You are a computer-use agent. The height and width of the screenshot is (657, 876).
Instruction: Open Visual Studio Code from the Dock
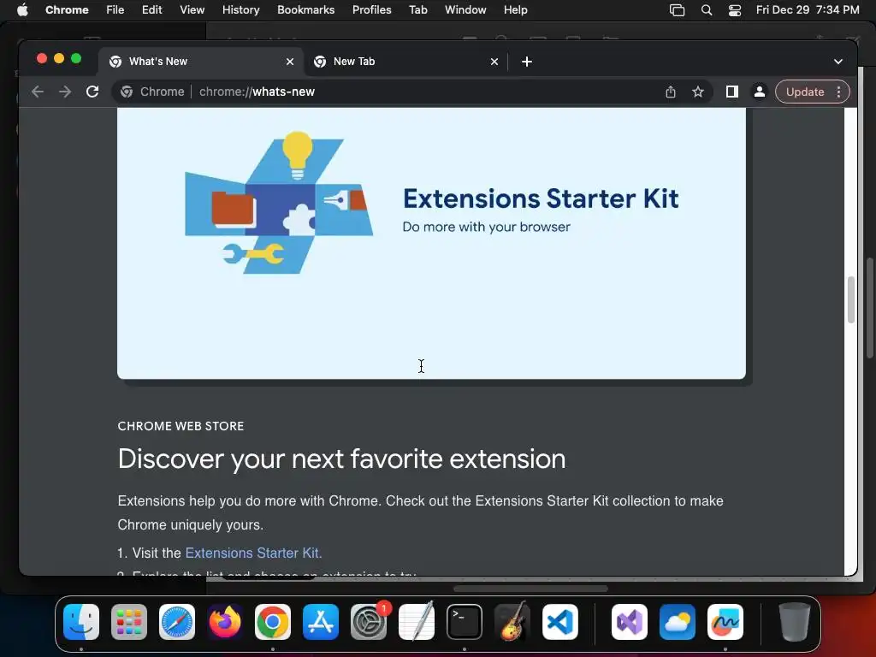tap(559, 622)
